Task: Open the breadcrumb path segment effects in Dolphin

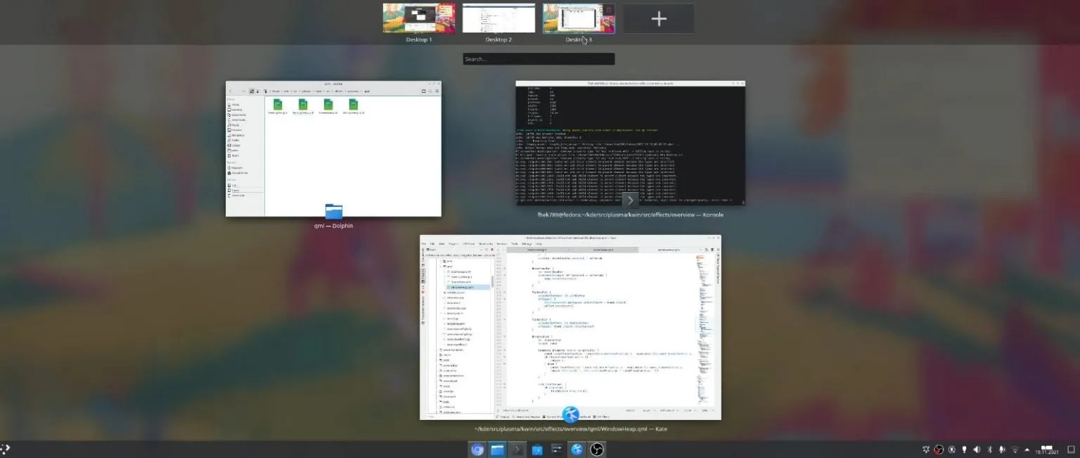Action: pyautogui.click(x=339, y=91)
